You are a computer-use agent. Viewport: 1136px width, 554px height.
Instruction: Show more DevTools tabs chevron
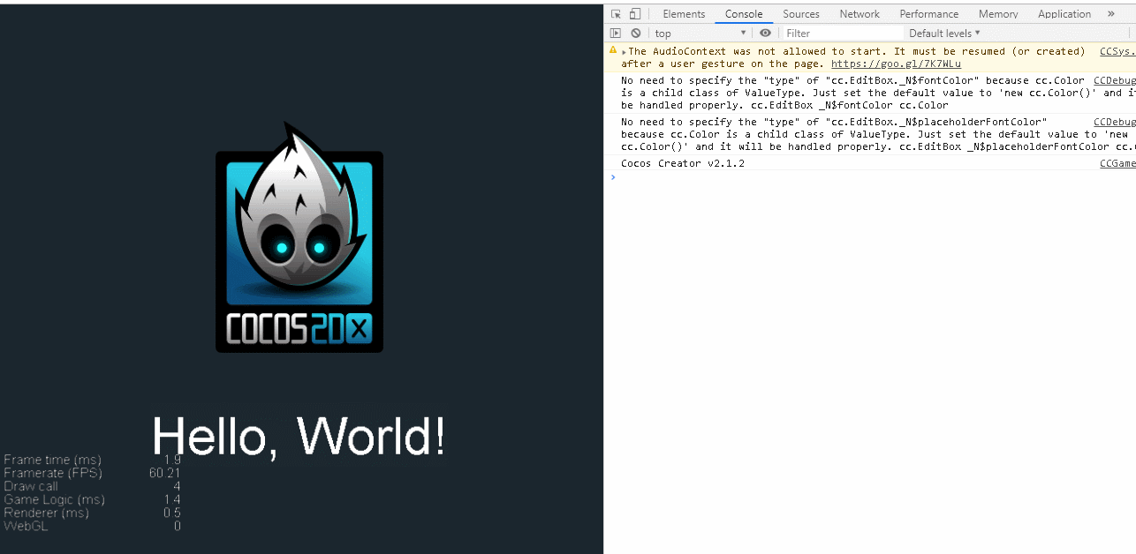click(1111, 14)
